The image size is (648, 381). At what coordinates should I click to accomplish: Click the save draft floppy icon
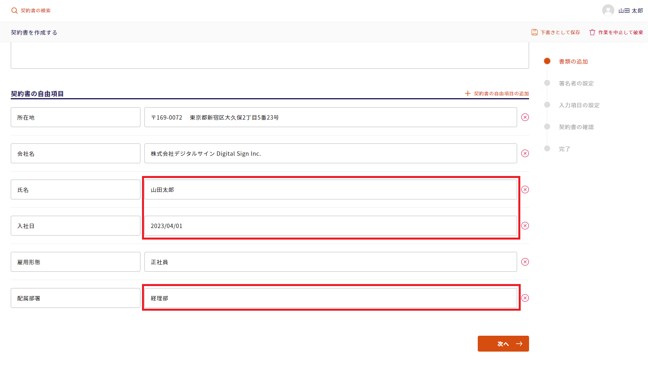(534, 32)
